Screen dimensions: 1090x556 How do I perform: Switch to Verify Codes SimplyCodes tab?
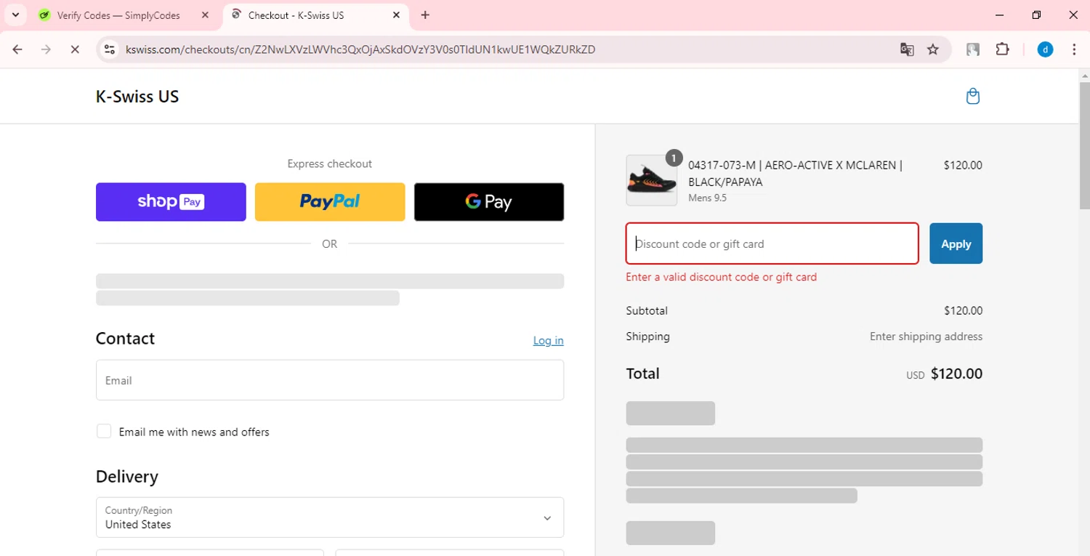pos(118,15)
